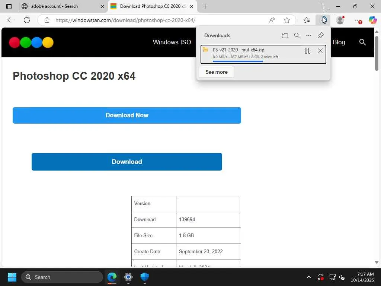Select the Version table cell
Screen dimensions: 381x286
coord(154,204)
